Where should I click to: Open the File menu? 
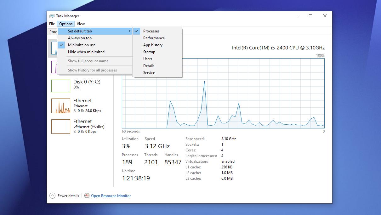click(x=52, y=24)
